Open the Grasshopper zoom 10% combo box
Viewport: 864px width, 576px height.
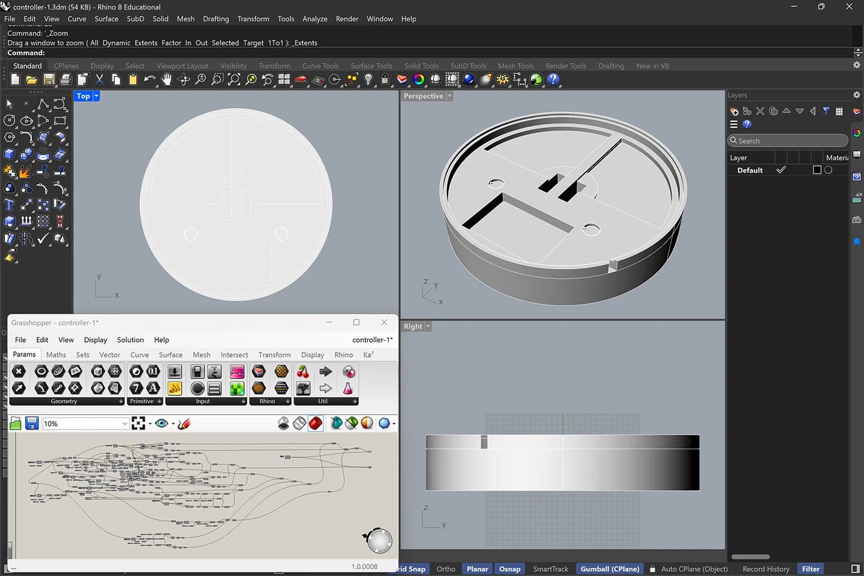point(86,424)
